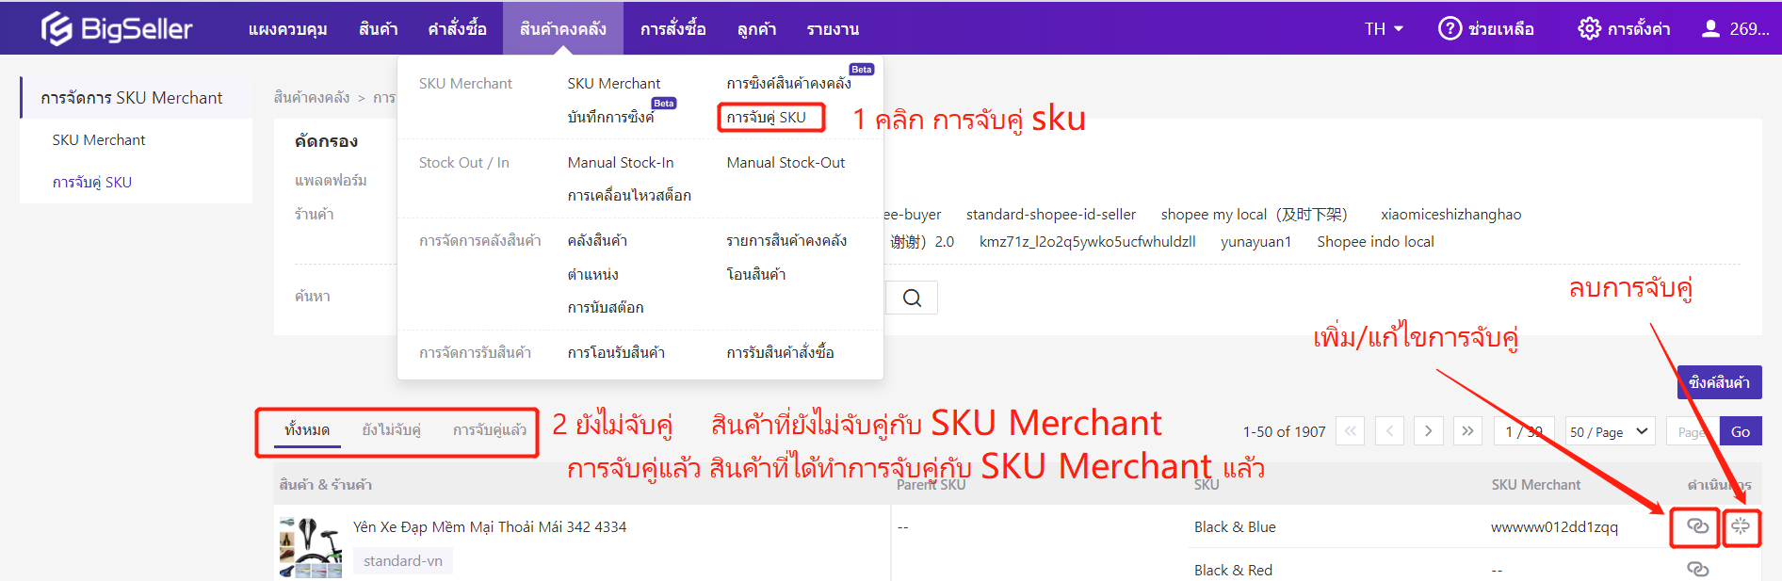The width and height of the screenshot is (1782, 581).
Task: Select store shopee my local
Action: pos(1254,214)
